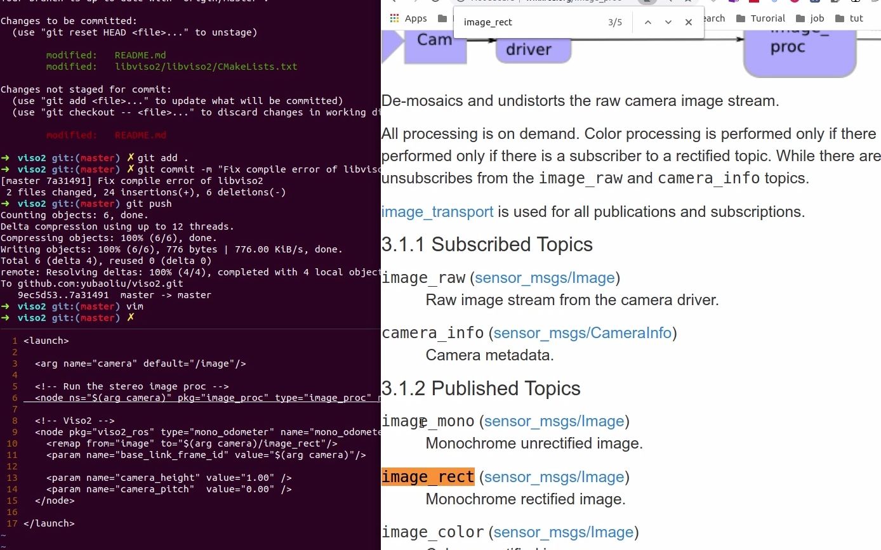881x550 pixels.
Task: Open sensor_msgs/Image link next to image_color
Action: 564,532
